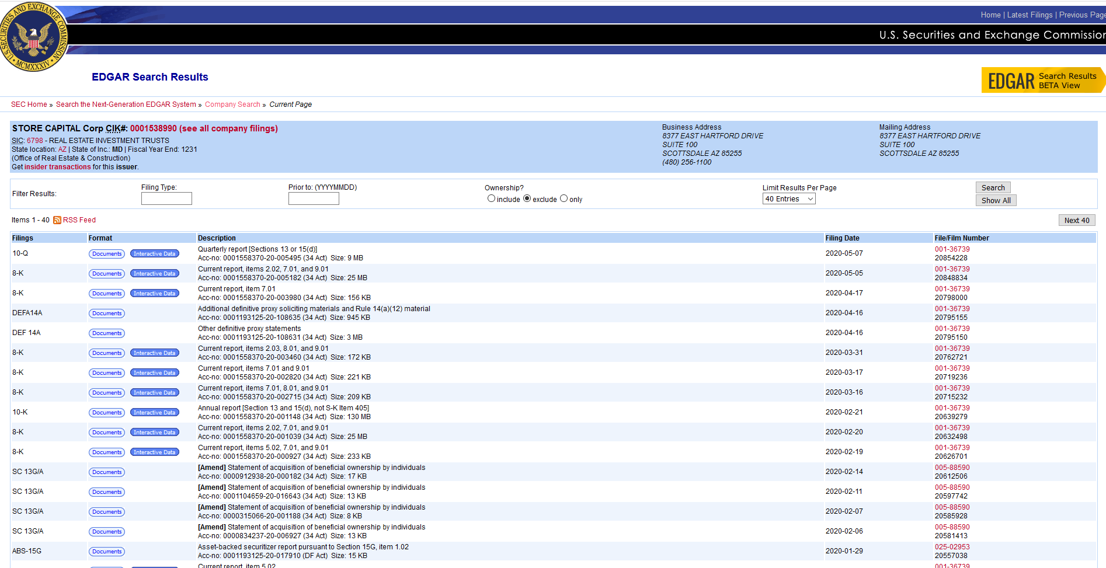Viewport: 1106px width, 568px height.
Task: Open file number 005-88590 for 2020-02-14 filing
Action: 952,468
